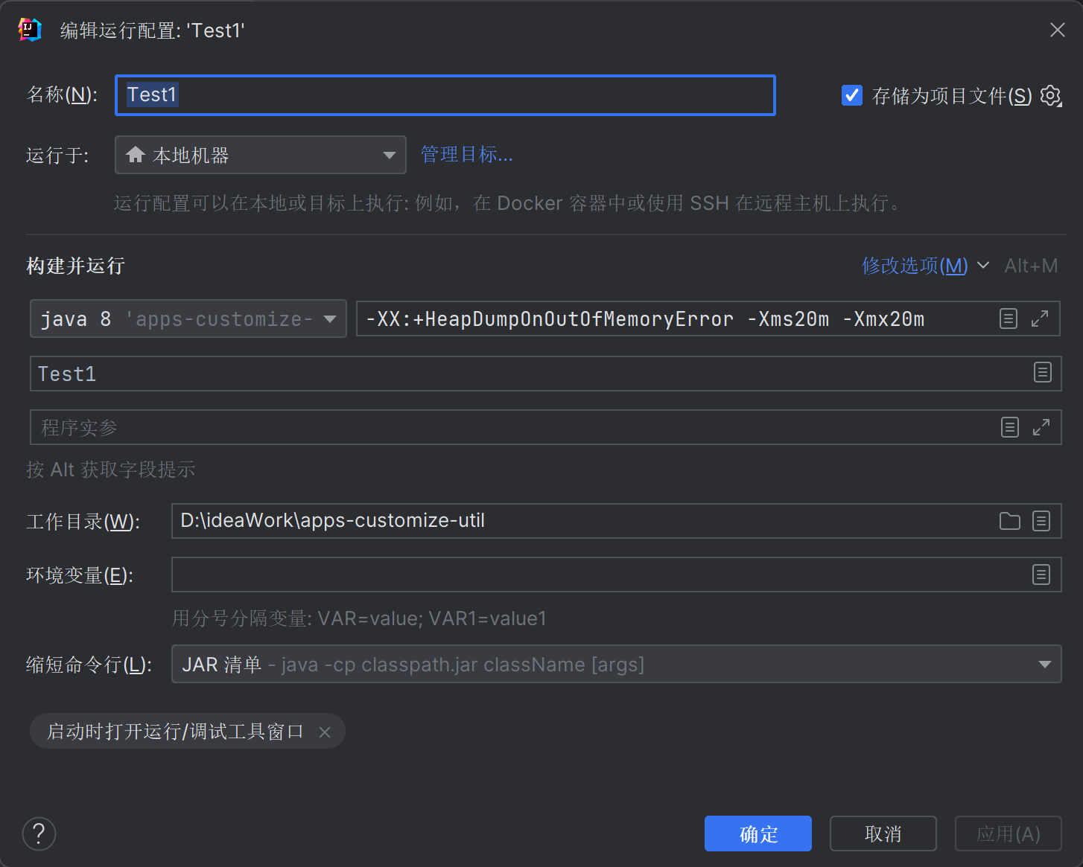
Task: Open the java 8 JRE selector dropdown
Action: tap(188, 319)
